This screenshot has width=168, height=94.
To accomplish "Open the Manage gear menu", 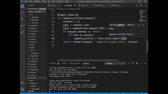I will pyautogui.click(x=22, y=89).
